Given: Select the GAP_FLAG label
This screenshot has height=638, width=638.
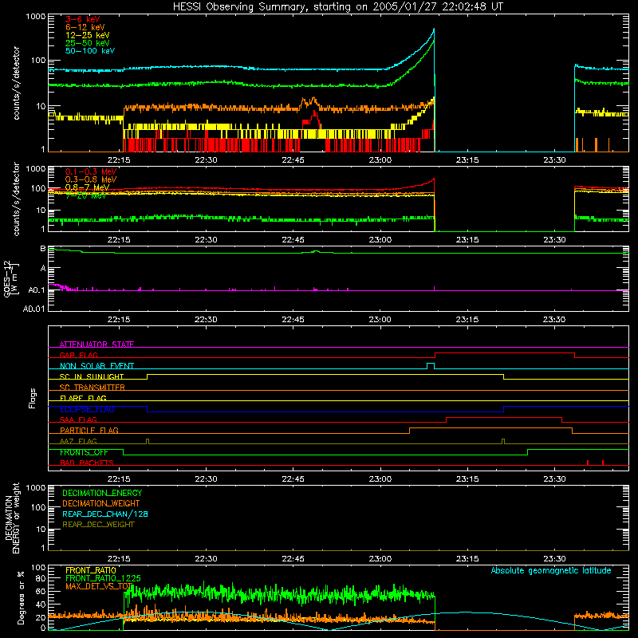Looking at the screenshot, I should point(78,355).
